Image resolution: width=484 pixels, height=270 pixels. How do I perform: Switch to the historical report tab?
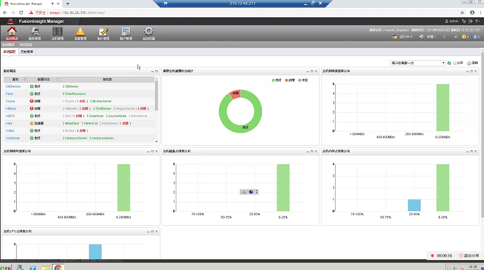tap(27, 52)
